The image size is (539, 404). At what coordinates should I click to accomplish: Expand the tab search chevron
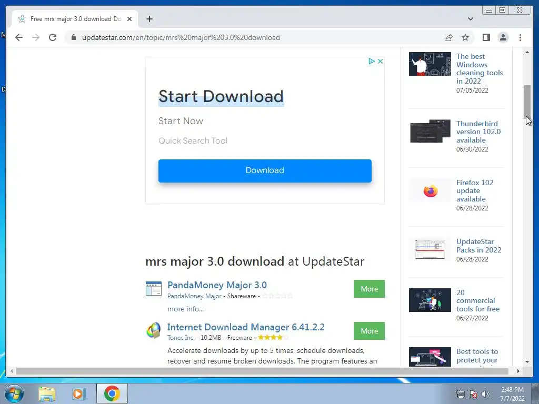tap(470, 19)
